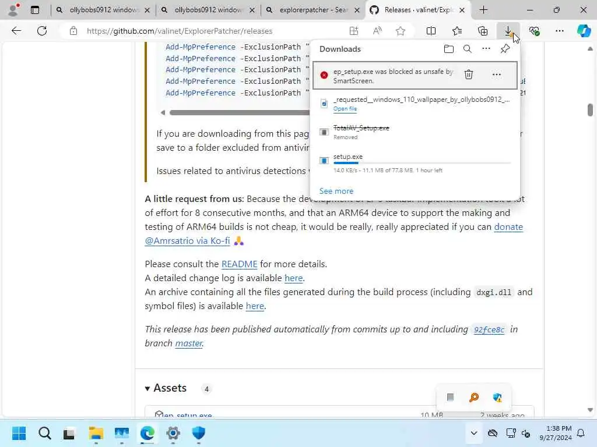Select the setup.exe download entry
Viewport: 597px width, 447px height.
[x=415, y=163]
